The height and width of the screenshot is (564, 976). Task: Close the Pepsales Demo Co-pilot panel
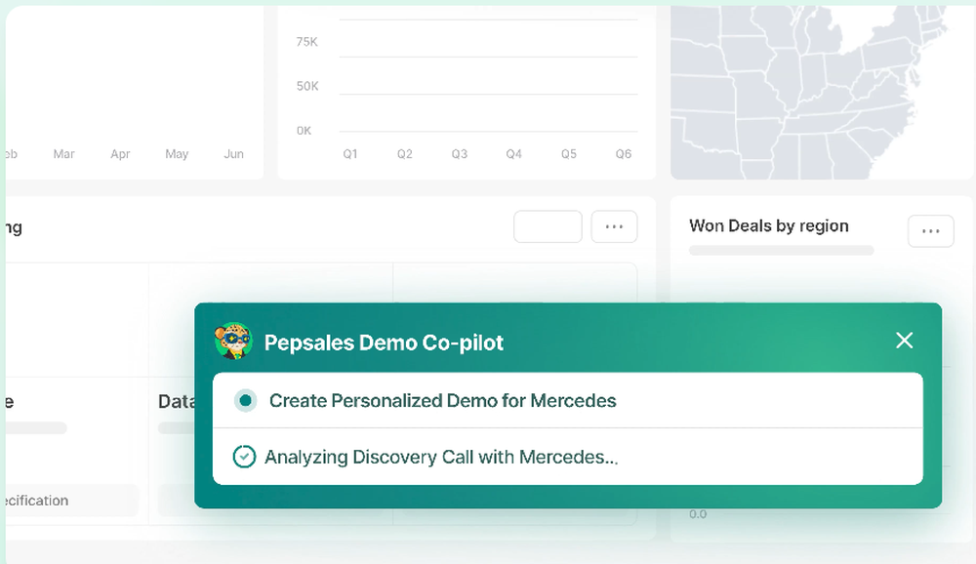click(904, 341)
